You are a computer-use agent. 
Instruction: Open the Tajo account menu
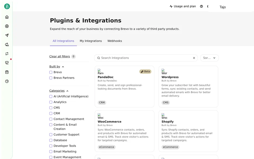(x=223, y=7)
